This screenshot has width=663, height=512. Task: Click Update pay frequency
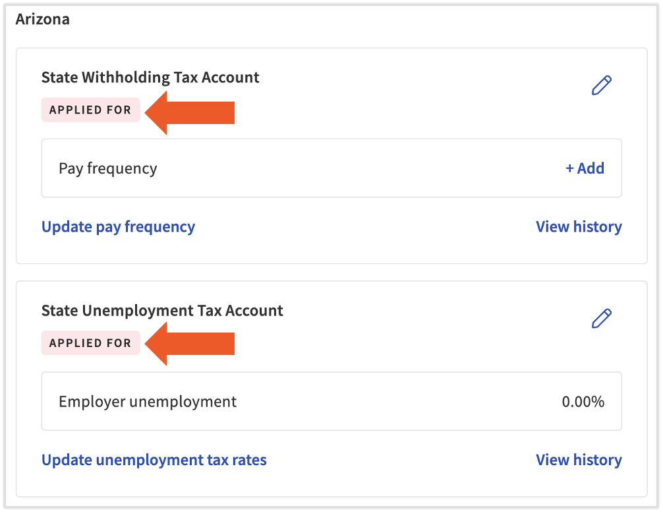118,226
